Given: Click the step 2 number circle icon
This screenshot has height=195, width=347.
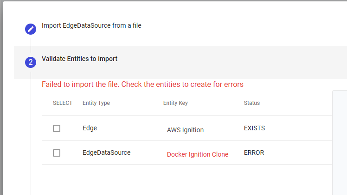Looking at the screenshot, I should point(31,62).
